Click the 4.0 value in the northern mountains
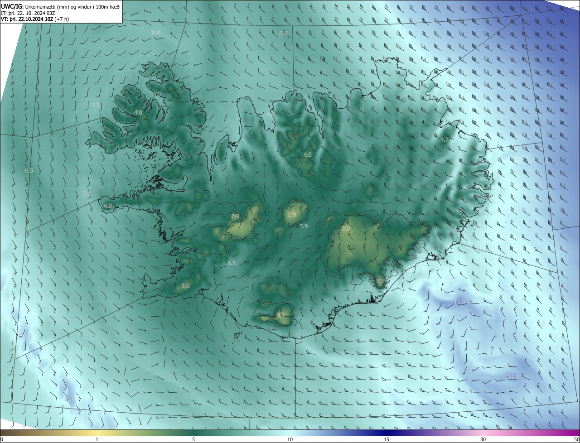This screenshot has width=580, height=443. [x=307, y=155]
